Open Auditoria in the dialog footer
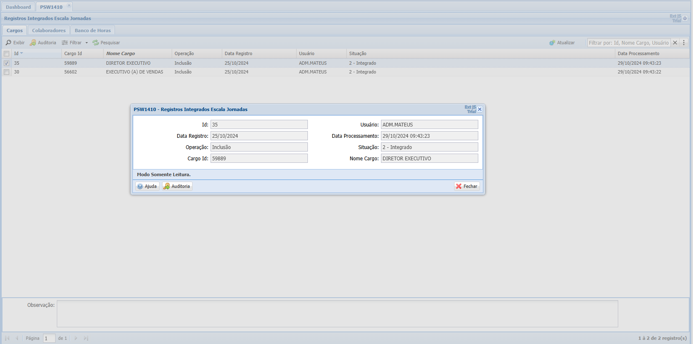This screenshot has width=693, height=344. (x=177, y=186)
